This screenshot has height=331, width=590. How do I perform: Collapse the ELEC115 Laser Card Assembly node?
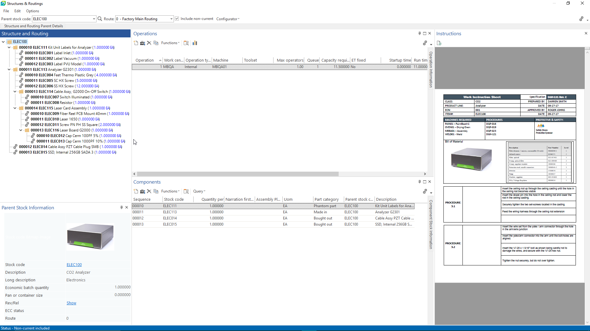(x=15, y=108)
